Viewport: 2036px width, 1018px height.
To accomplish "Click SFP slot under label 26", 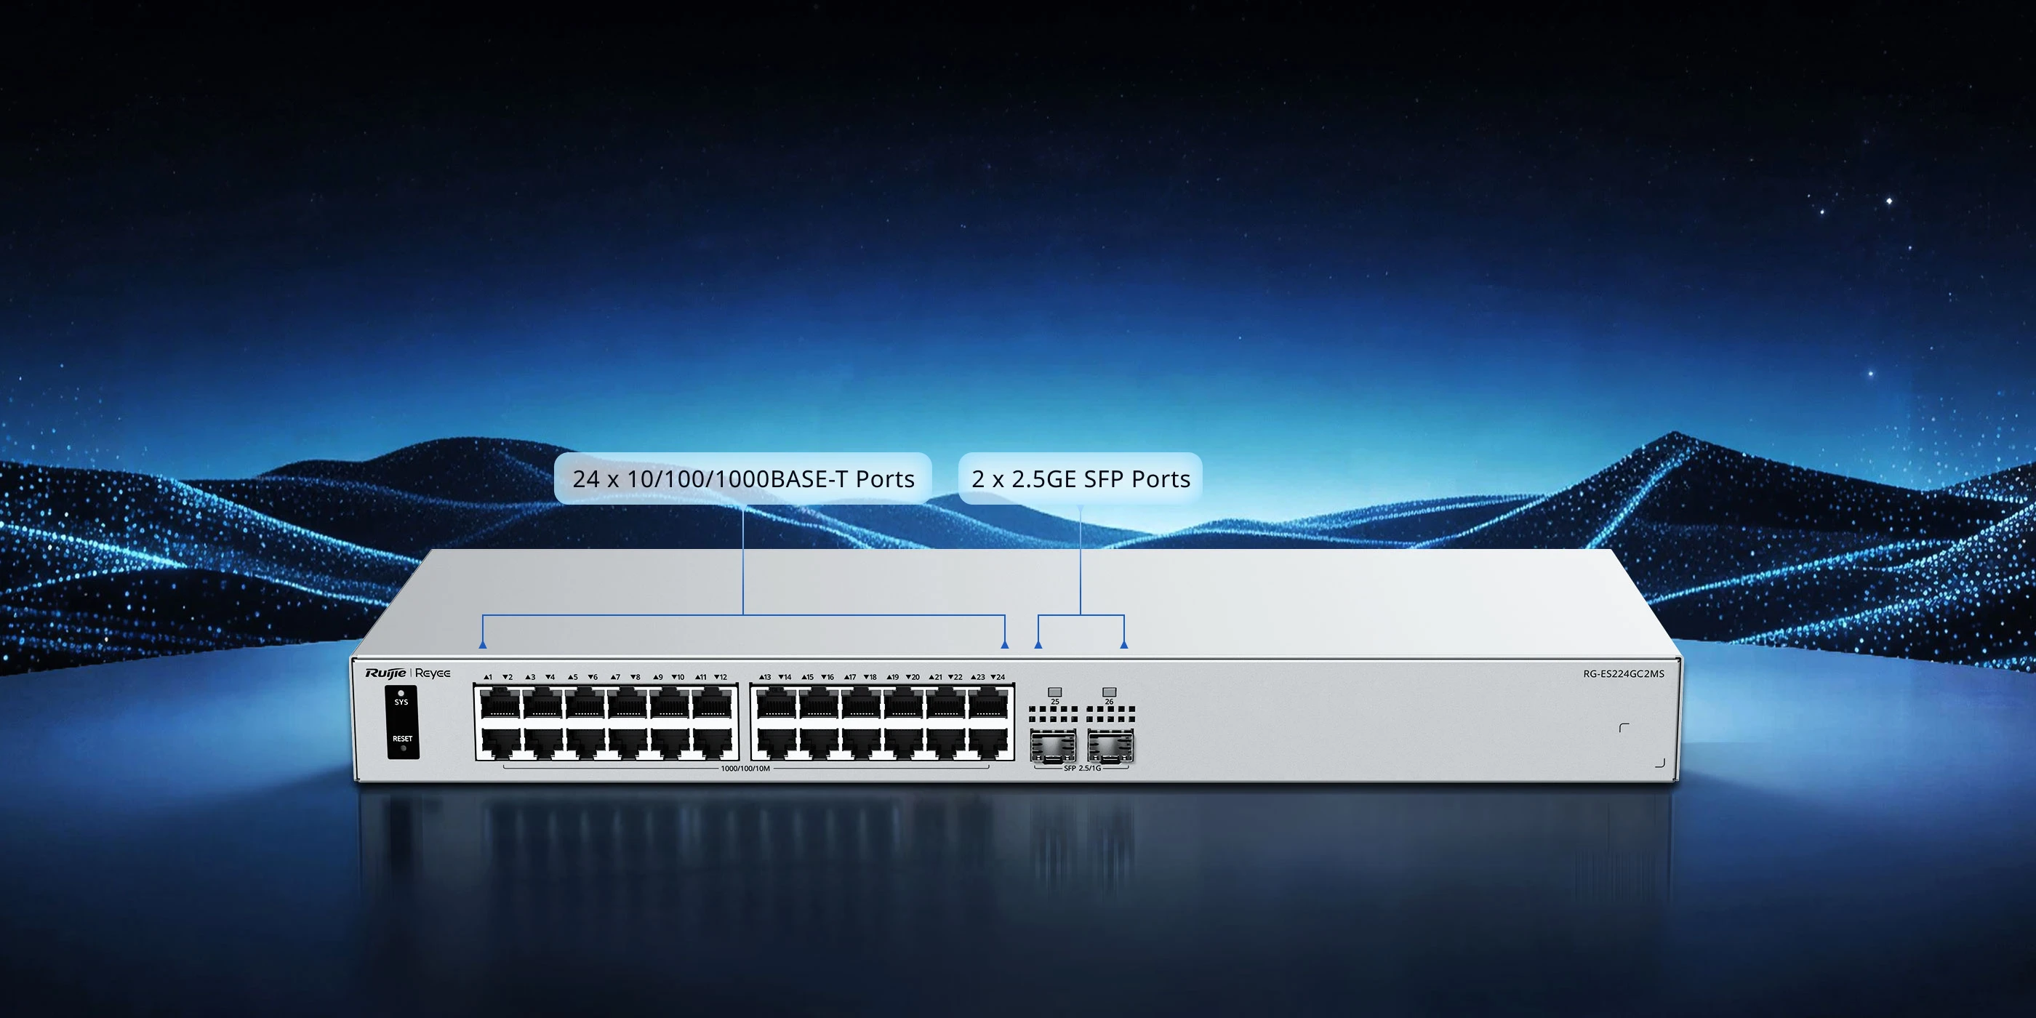I will point(1110,746).
